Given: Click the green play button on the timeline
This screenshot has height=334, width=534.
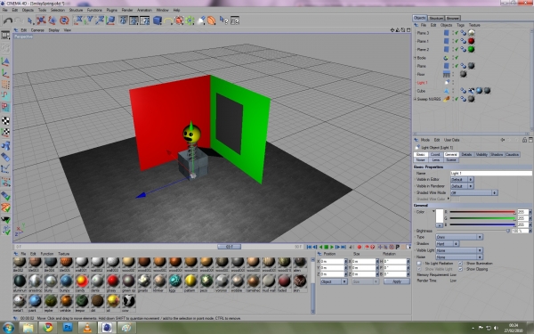Looking at the screenshot, I should (331, 247).
